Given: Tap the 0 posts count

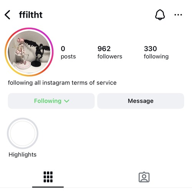Looking at the screenshot, I should (68, 52).
